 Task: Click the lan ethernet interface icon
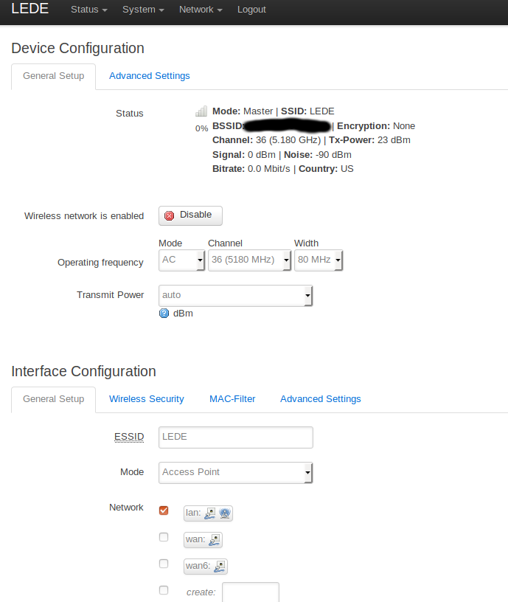pyautogui.click(x=210, y=513)
